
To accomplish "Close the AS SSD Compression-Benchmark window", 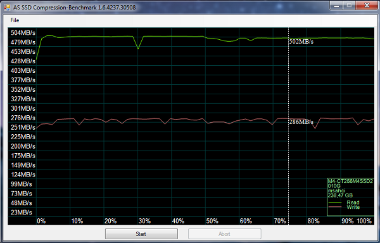I will (x=367, y=5).
